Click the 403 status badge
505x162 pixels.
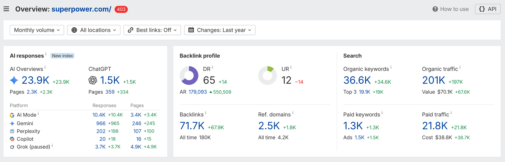tap(121, 9)
